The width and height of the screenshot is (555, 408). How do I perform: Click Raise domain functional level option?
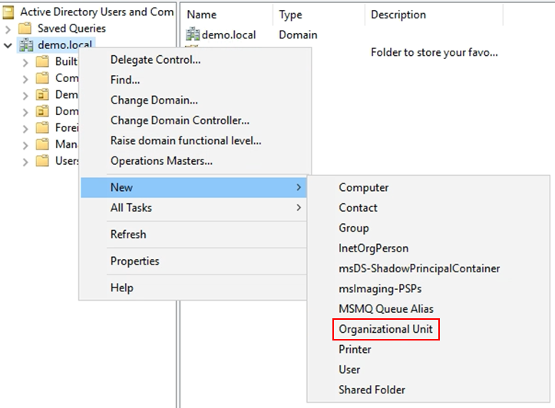186,140
